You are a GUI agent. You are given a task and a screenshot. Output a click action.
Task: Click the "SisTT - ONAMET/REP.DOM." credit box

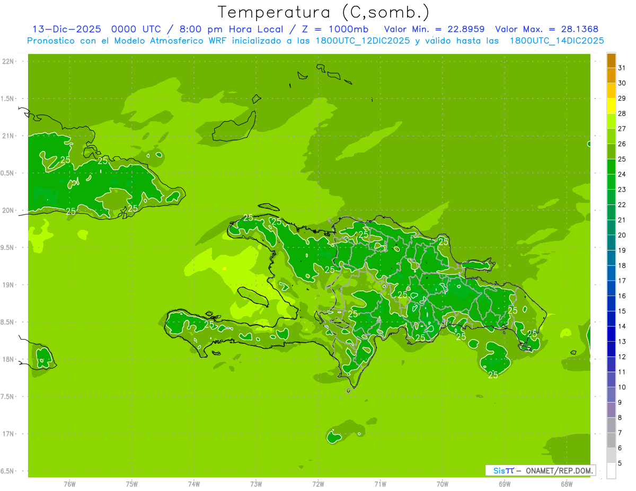point(540,470)
